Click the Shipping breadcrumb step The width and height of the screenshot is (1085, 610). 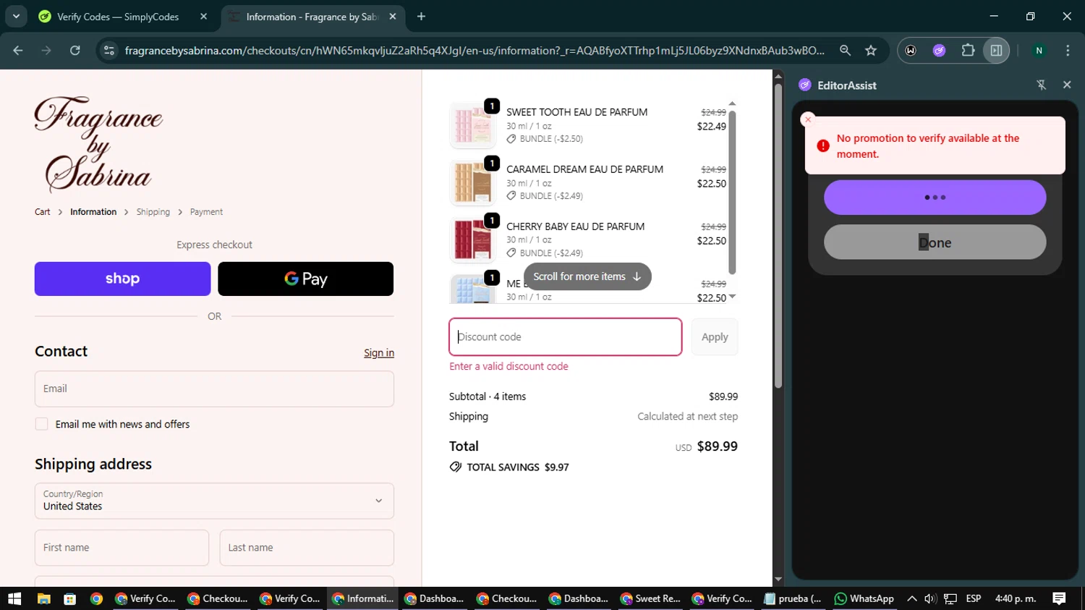(x=153, y=212)
